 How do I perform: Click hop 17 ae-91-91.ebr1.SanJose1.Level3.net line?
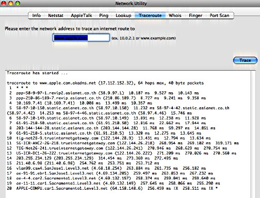pyautogui.click(x=110, y=173)
